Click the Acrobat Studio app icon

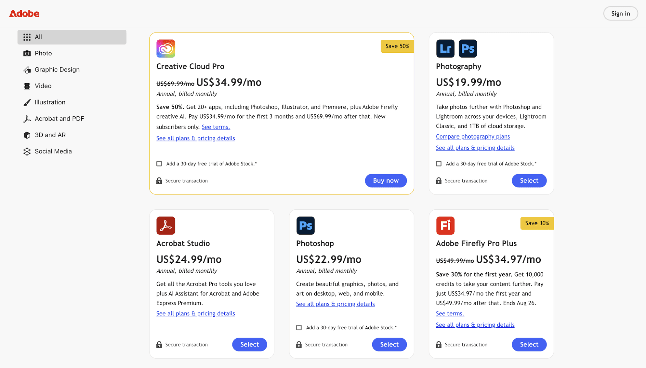coord(166,226)
